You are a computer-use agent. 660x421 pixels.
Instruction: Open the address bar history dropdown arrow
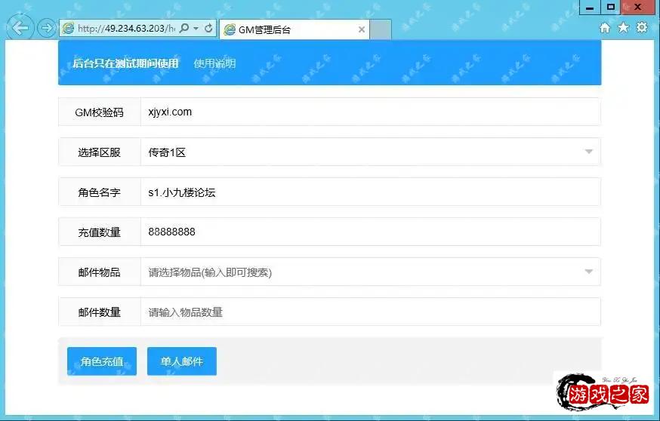[x=196, y=29]
